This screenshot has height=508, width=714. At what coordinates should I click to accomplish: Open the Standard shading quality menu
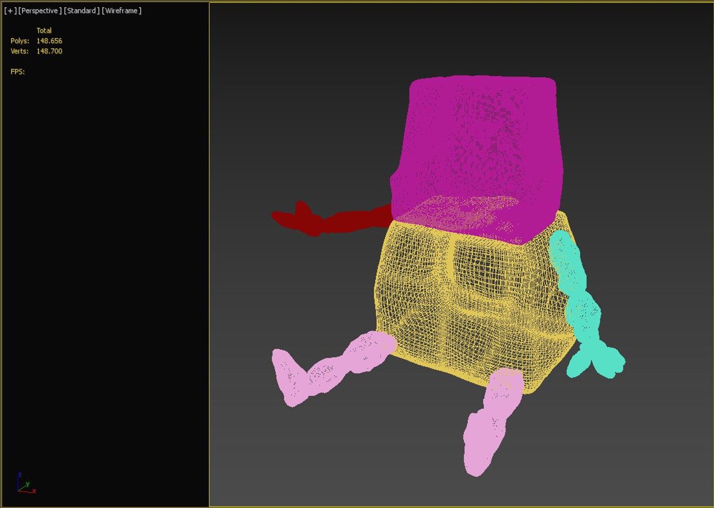[x=82, y=10]
